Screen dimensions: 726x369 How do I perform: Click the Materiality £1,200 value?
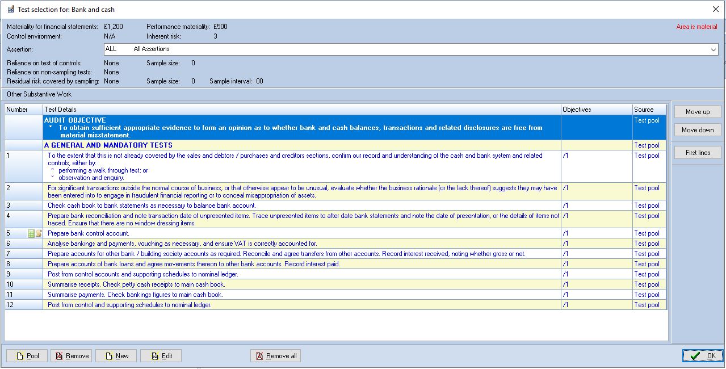pyautogui.click(x=114, y=27)
